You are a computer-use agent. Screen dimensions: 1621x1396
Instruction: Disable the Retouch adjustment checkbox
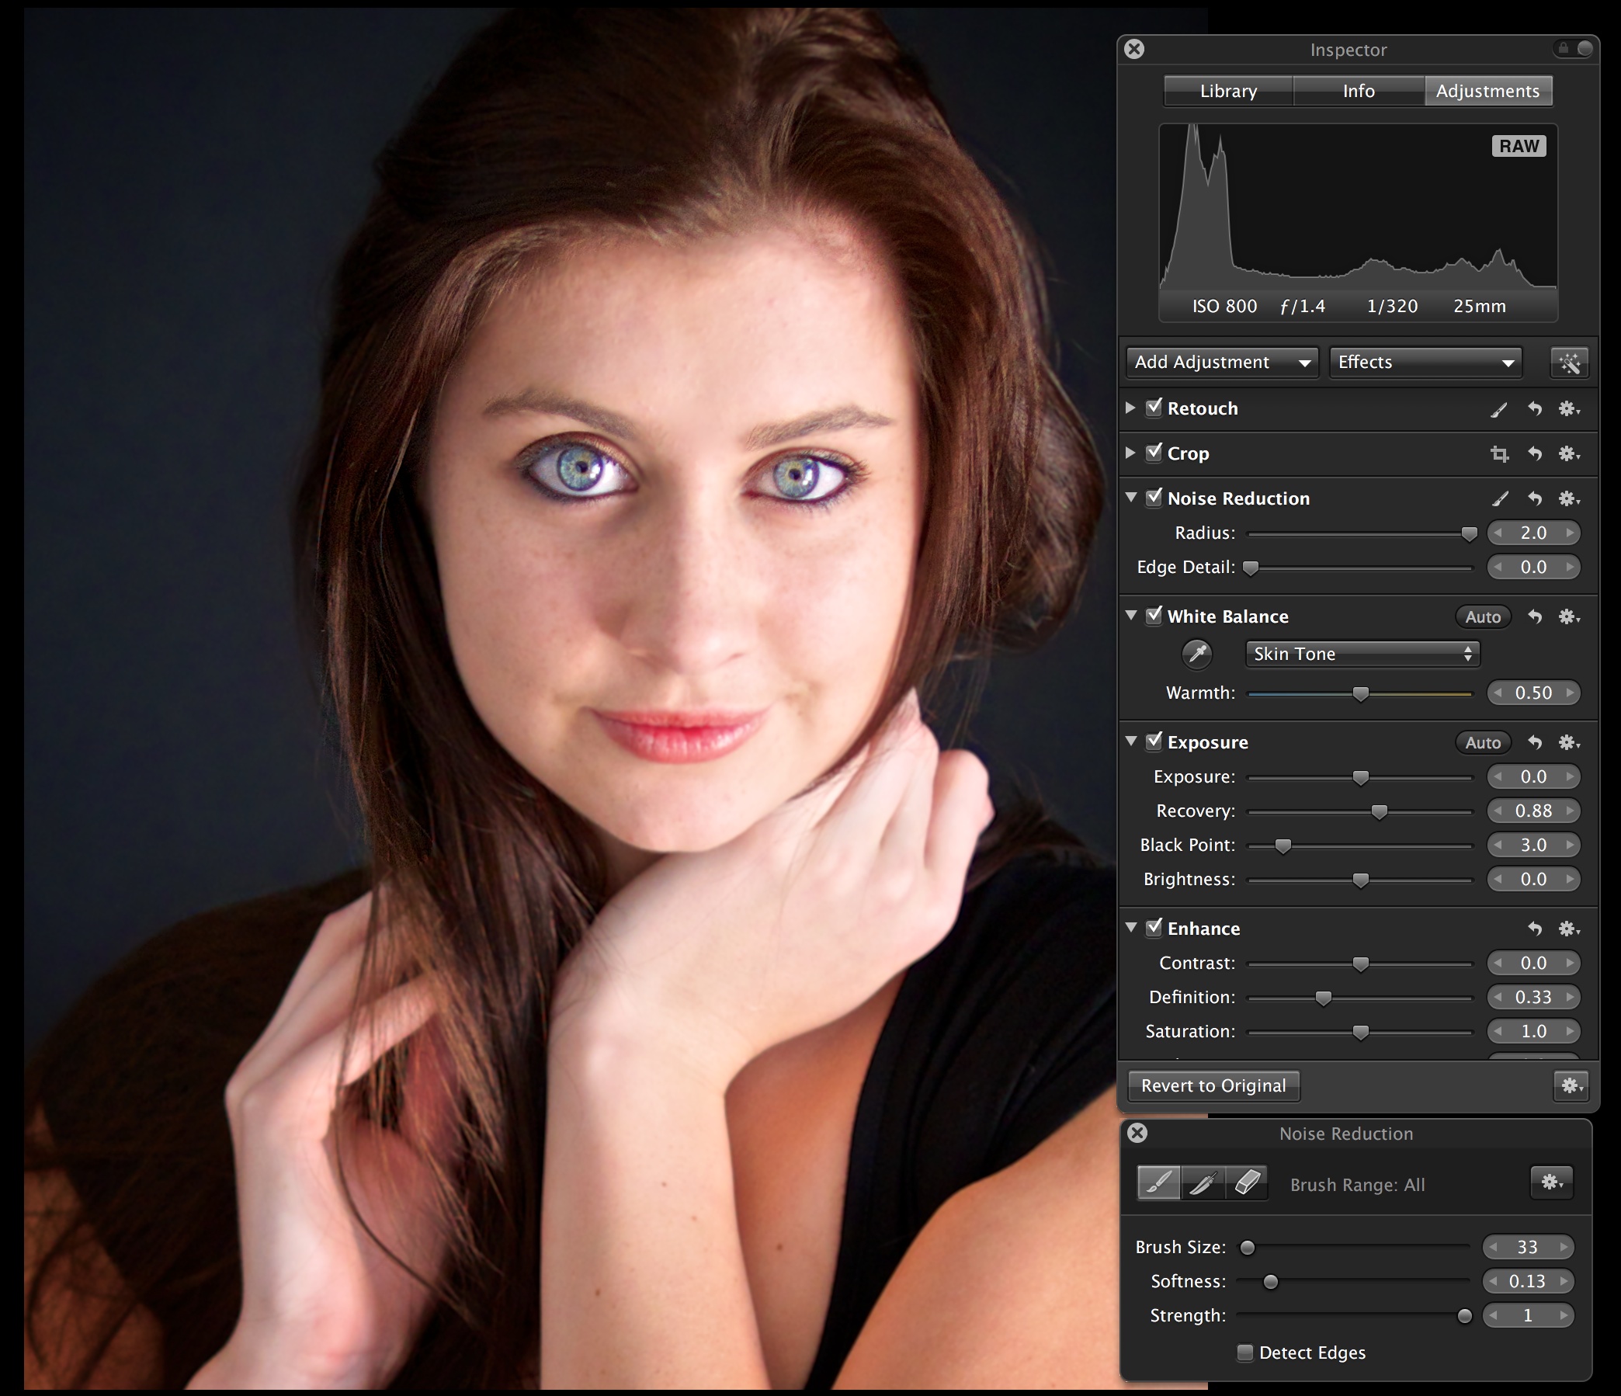[1154, 408]
